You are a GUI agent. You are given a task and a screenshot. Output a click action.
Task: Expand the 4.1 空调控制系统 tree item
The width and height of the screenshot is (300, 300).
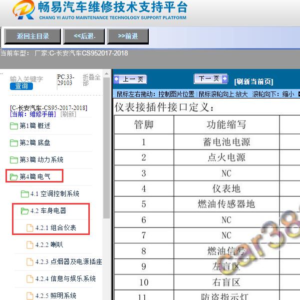pos(55,194)
